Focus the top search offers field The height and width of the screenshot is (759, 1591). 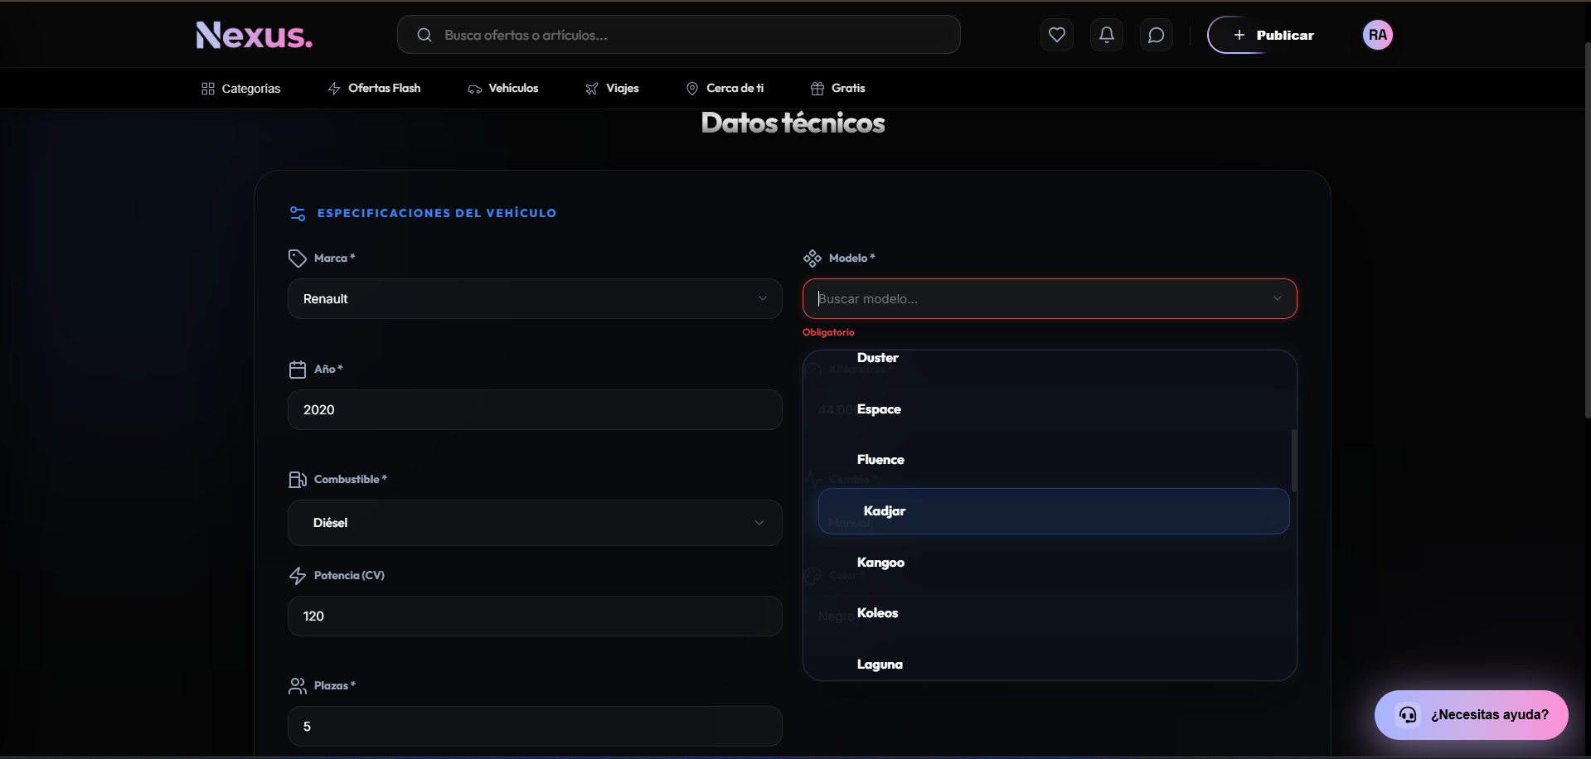point(678,35)
